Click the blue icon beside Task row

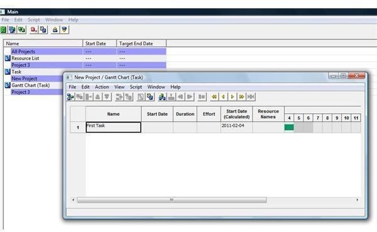(8, 72)
